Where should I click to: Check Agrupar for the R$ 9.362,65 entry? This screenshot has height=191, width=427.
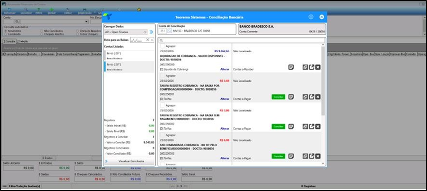pos(162,46)
